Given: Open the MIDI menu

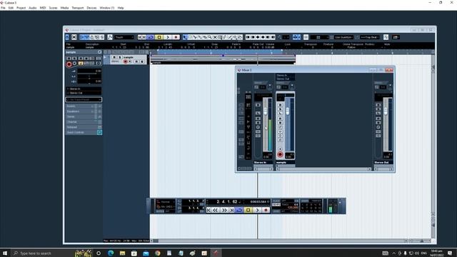Looking at the screenshot, I should 43,8.
